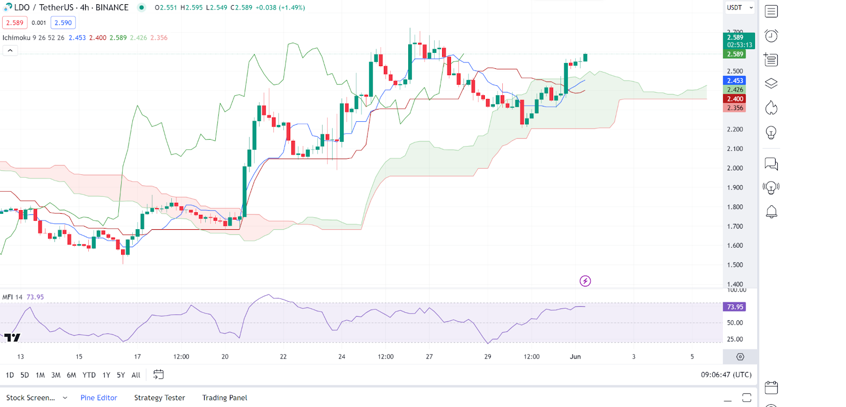Switch to the Stock Screener tab
The width and height of the screenshot is (846, 407).
coord(31,398)
